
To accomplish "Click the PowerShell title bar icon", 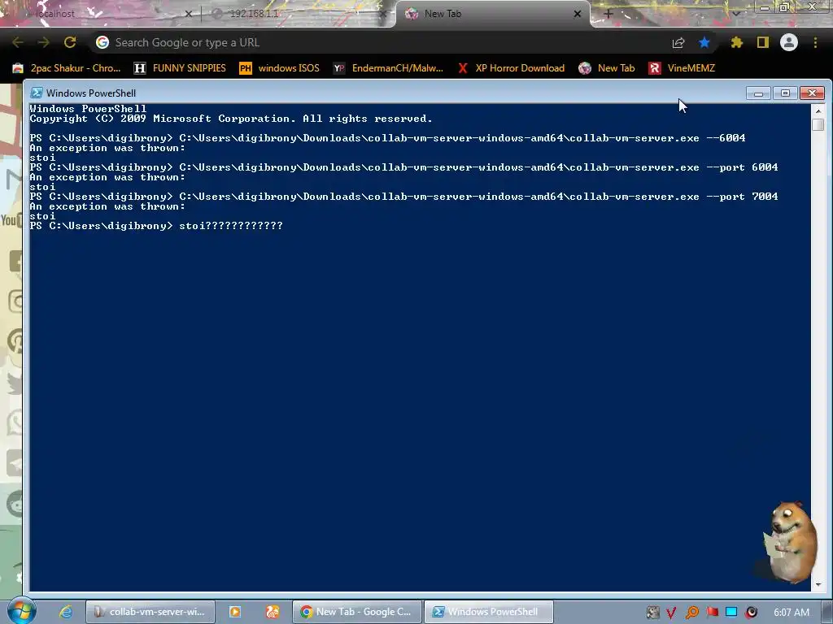I will click(36, 93).
